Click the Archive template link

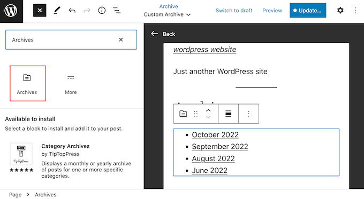[x=169, y=6]
